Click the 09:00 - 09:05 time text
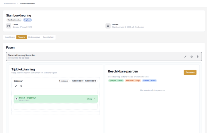 click(x=24, y=100)
